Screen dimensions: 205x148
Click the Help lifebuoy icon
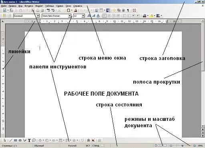(134, 10)
